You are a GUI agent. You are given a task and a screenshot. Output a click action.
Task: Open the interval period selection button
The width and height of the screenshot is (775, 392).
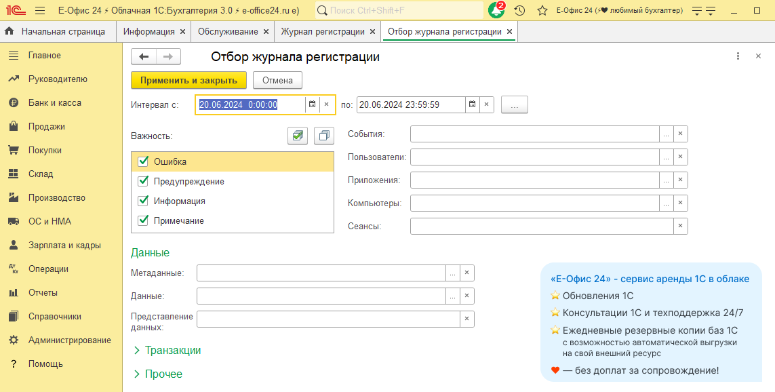[x=515, y=104]
